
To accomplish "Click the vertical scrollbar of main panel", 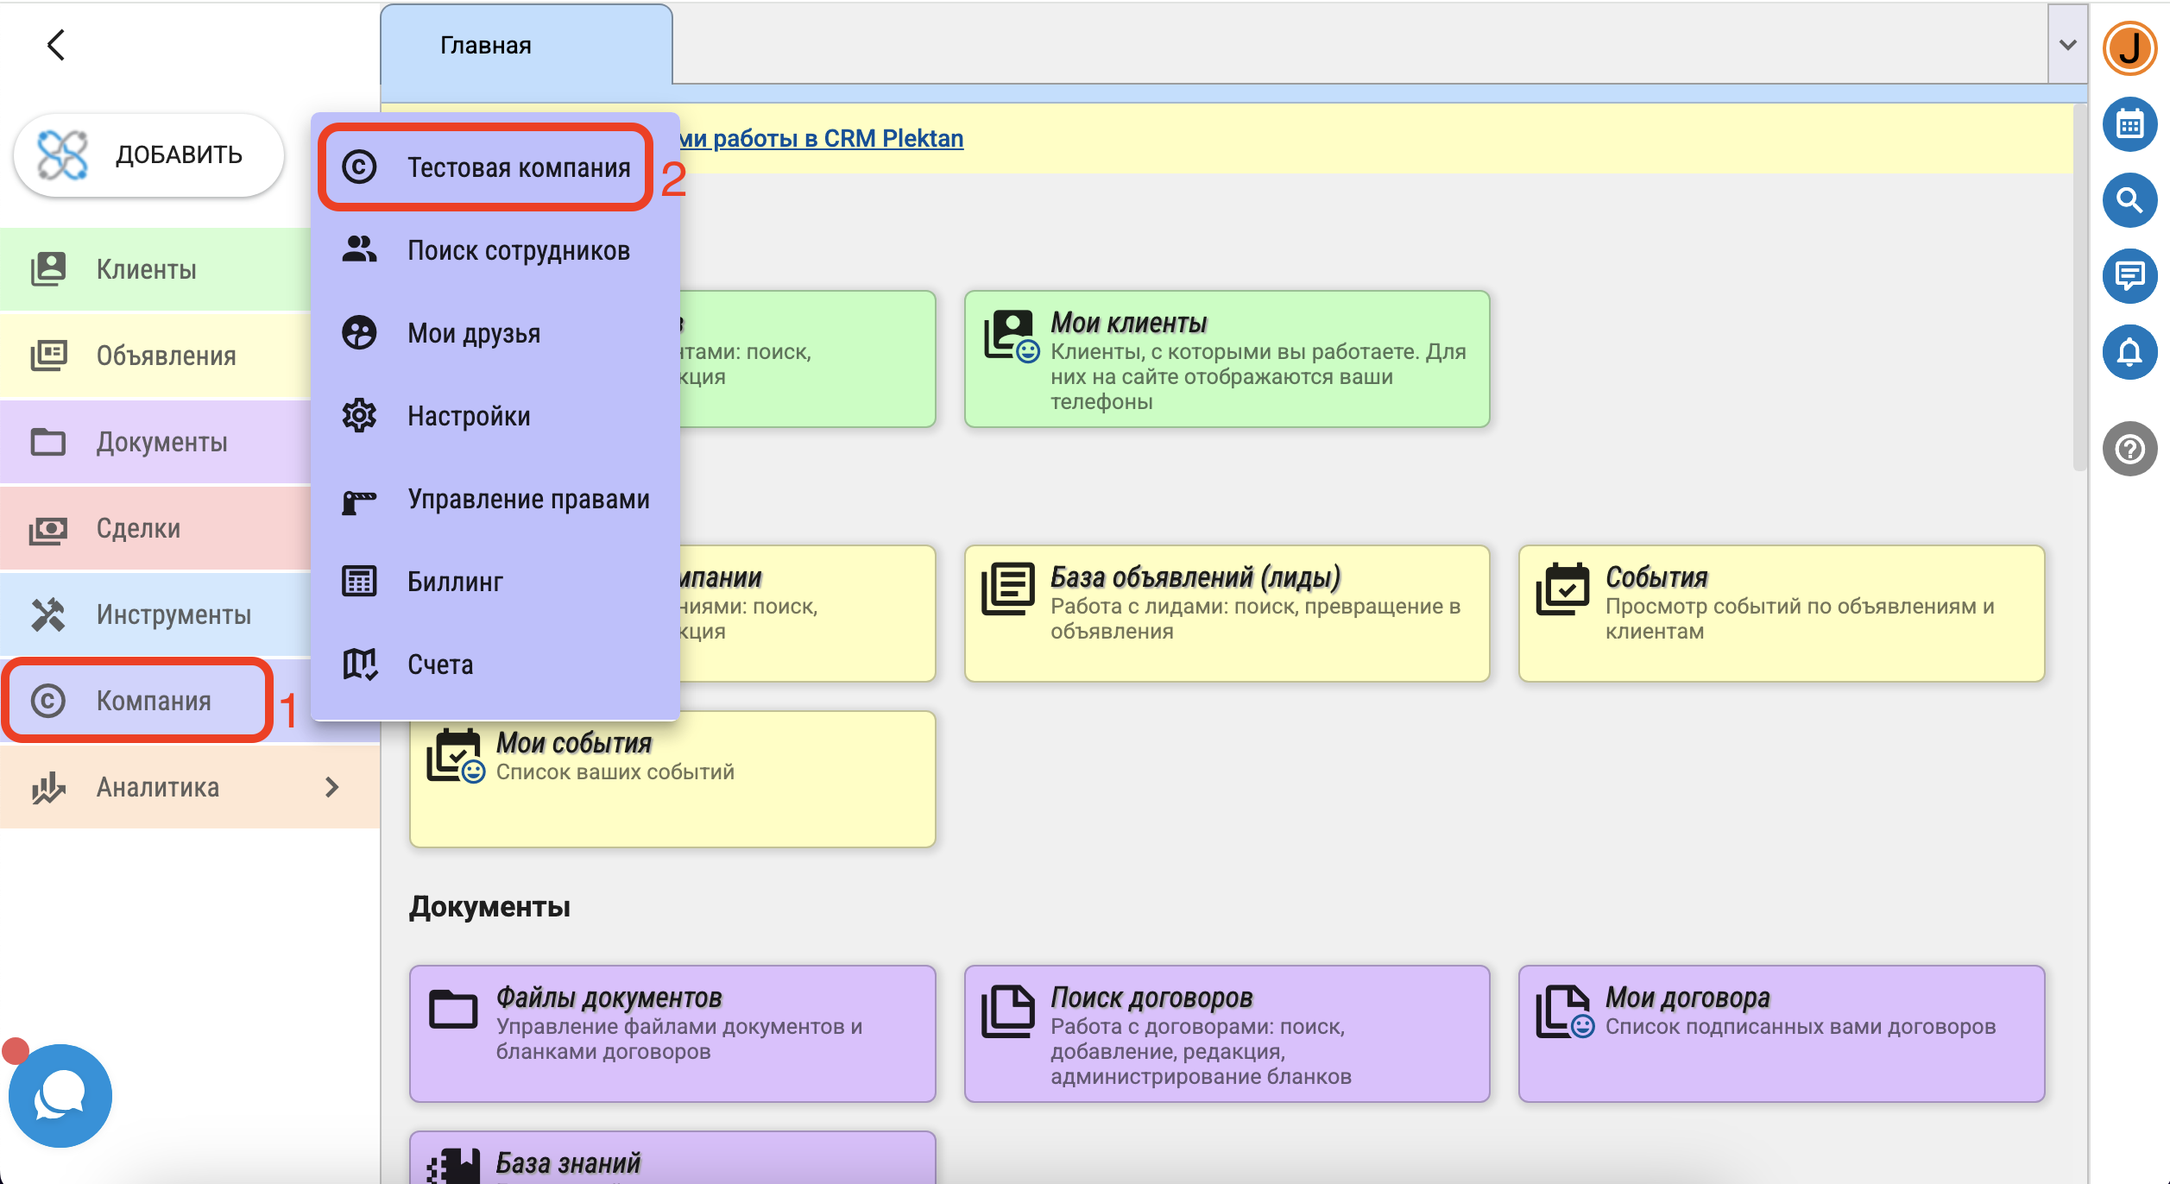I will tap(2079, 289).
